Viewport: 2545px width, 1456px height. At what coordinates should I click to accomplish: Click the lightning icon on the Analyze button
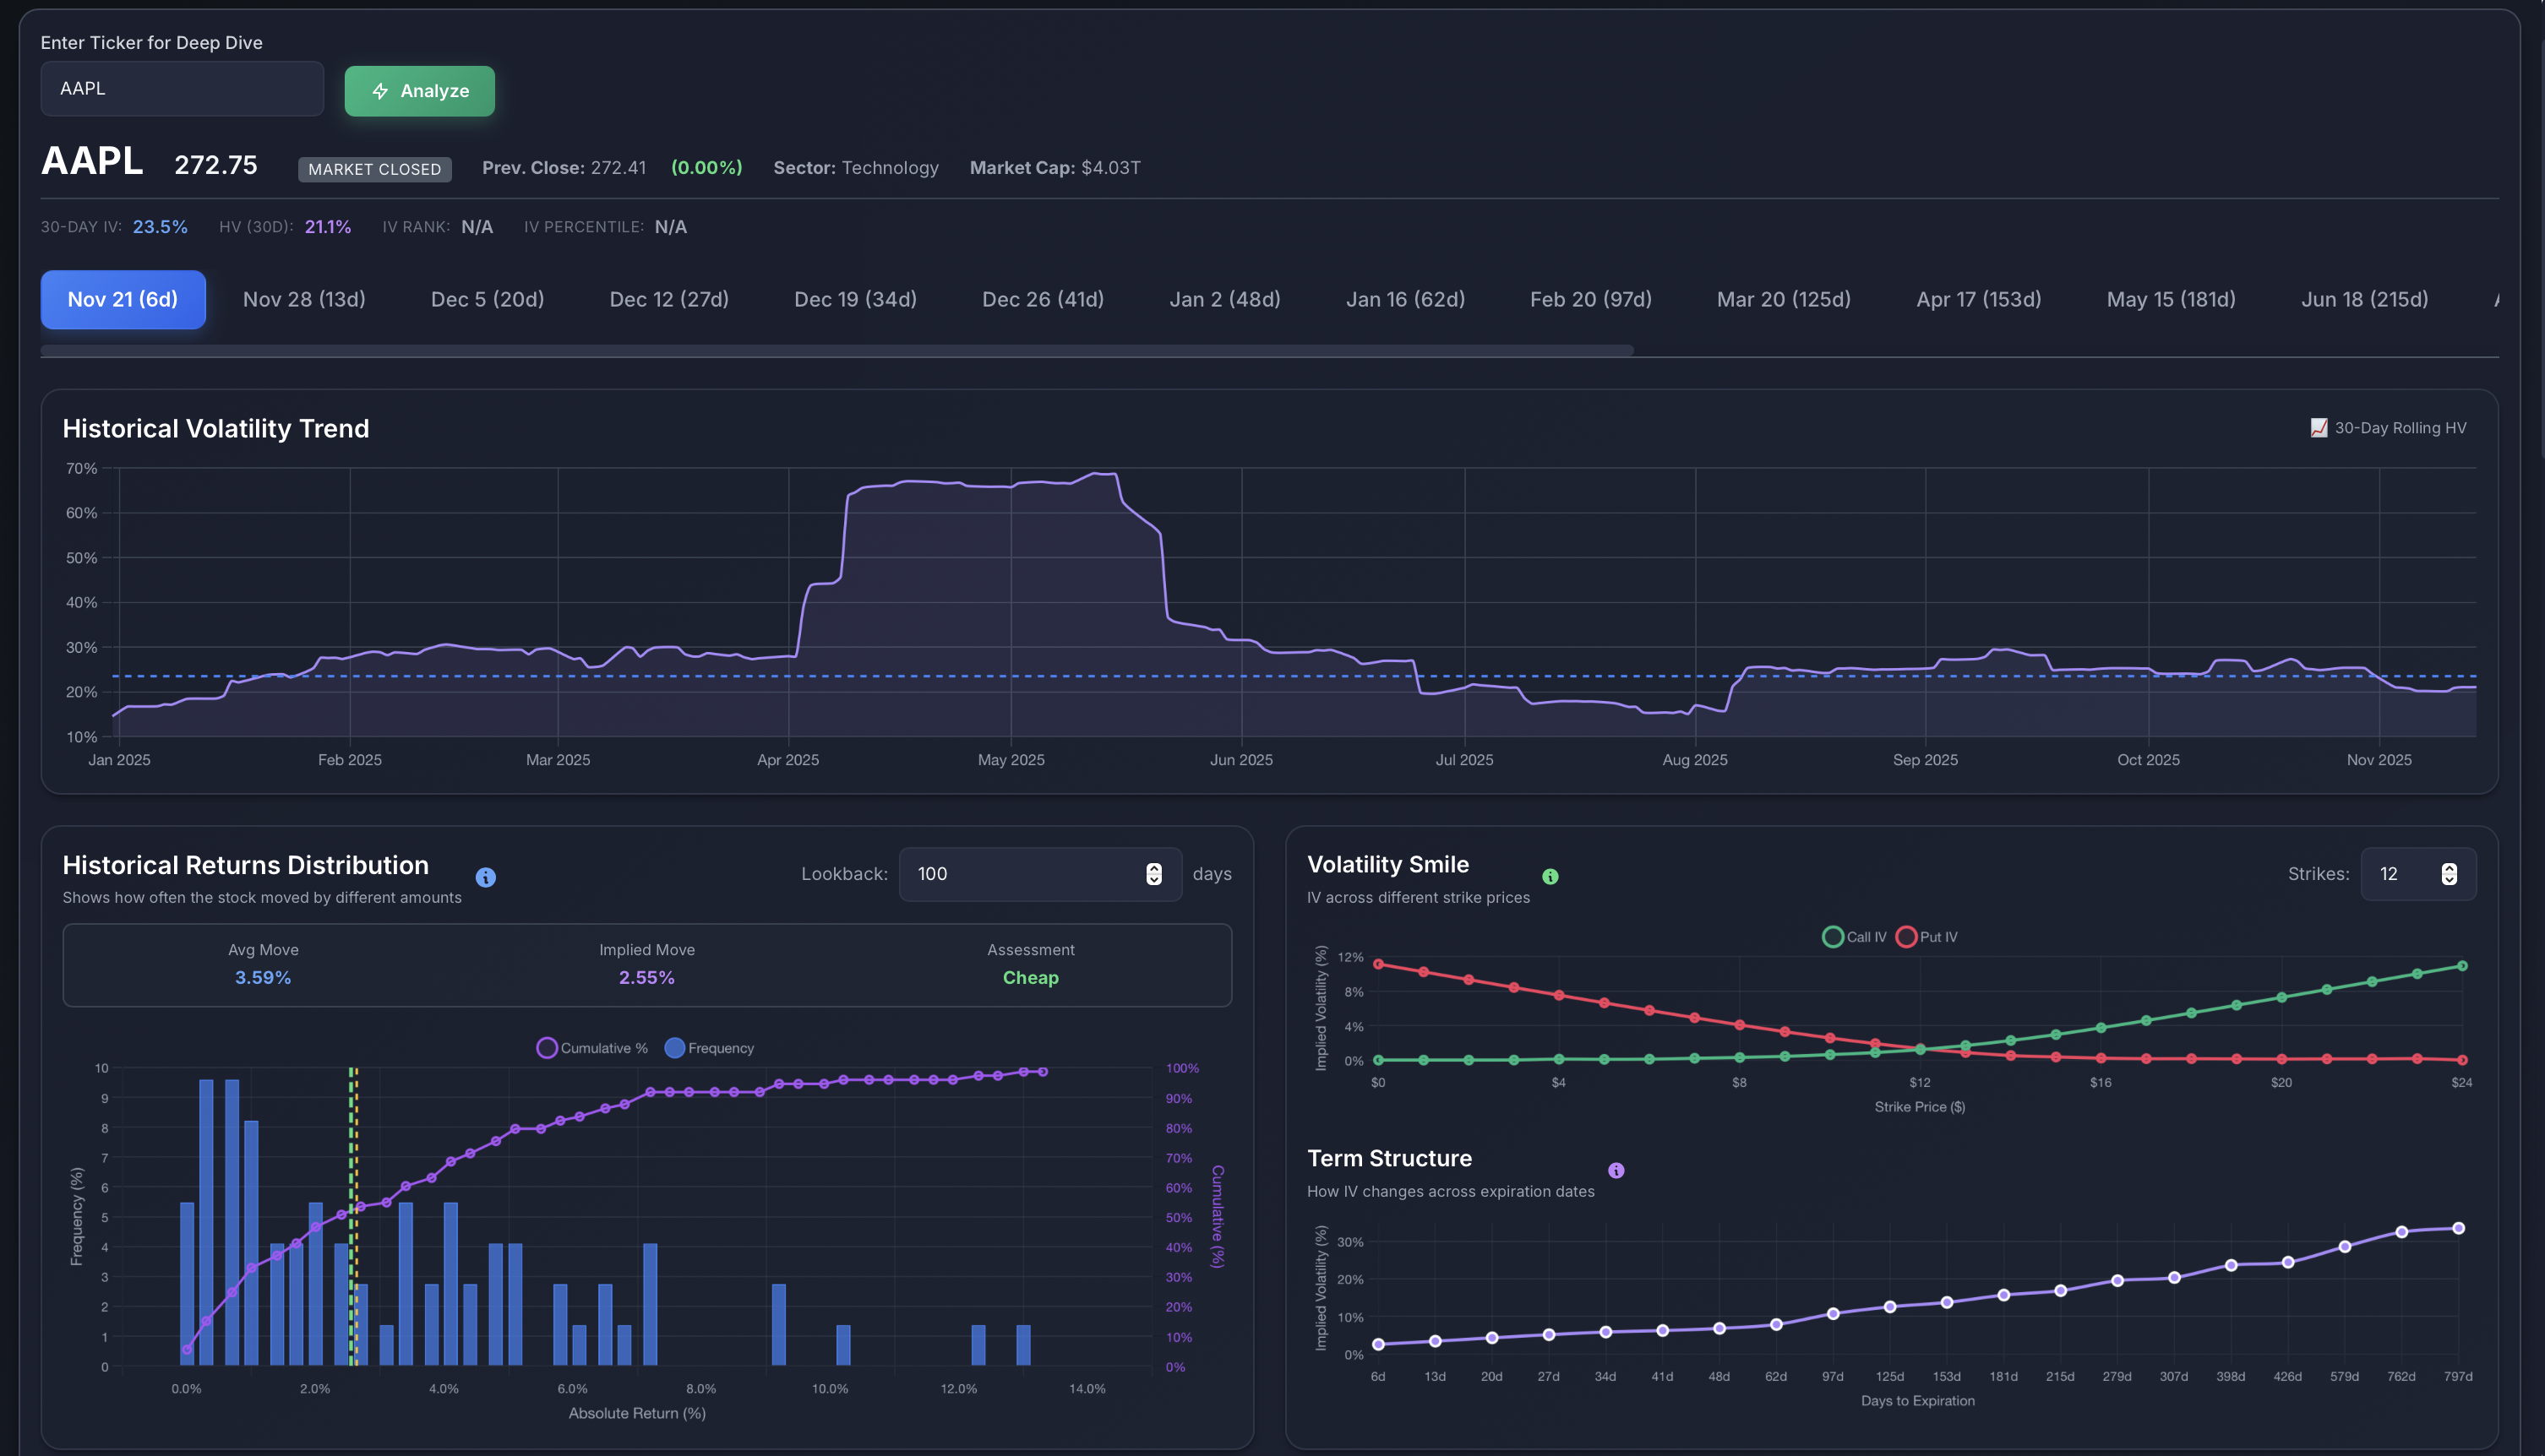[x=381, y=91]
